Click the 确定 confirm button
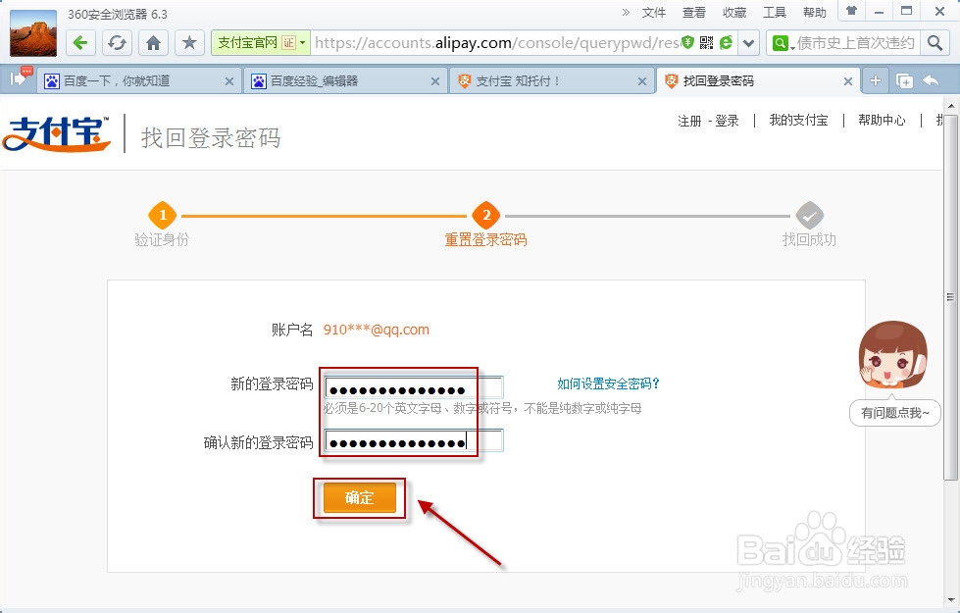Screen dimensions: 960x613 click(x=359, y=498)
